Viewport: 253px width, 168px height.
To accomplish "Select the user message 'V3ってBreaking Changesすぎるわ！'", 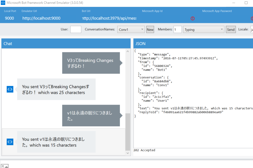I will pyautogui.click(x=91, y=63).
